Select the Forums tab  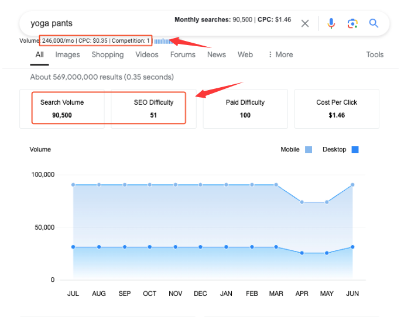click(183, 54)
